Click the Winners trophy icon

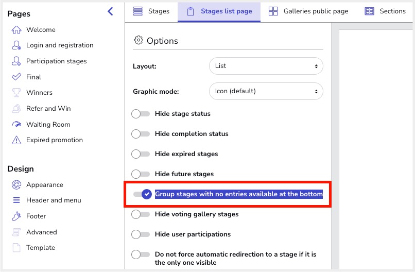16,93
